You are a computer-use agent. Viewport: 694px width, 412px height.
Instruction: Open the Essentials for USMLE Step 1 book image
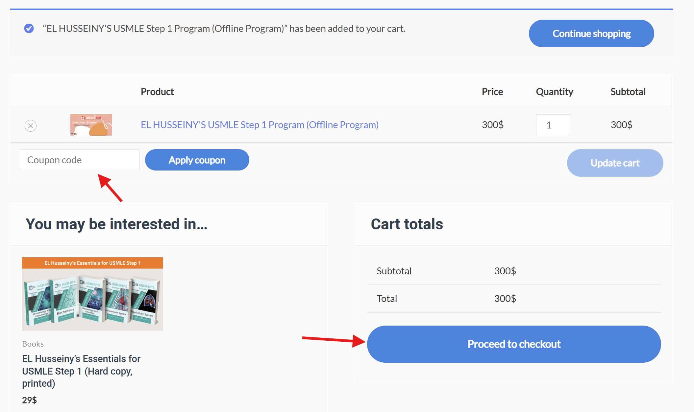(92, 294)
